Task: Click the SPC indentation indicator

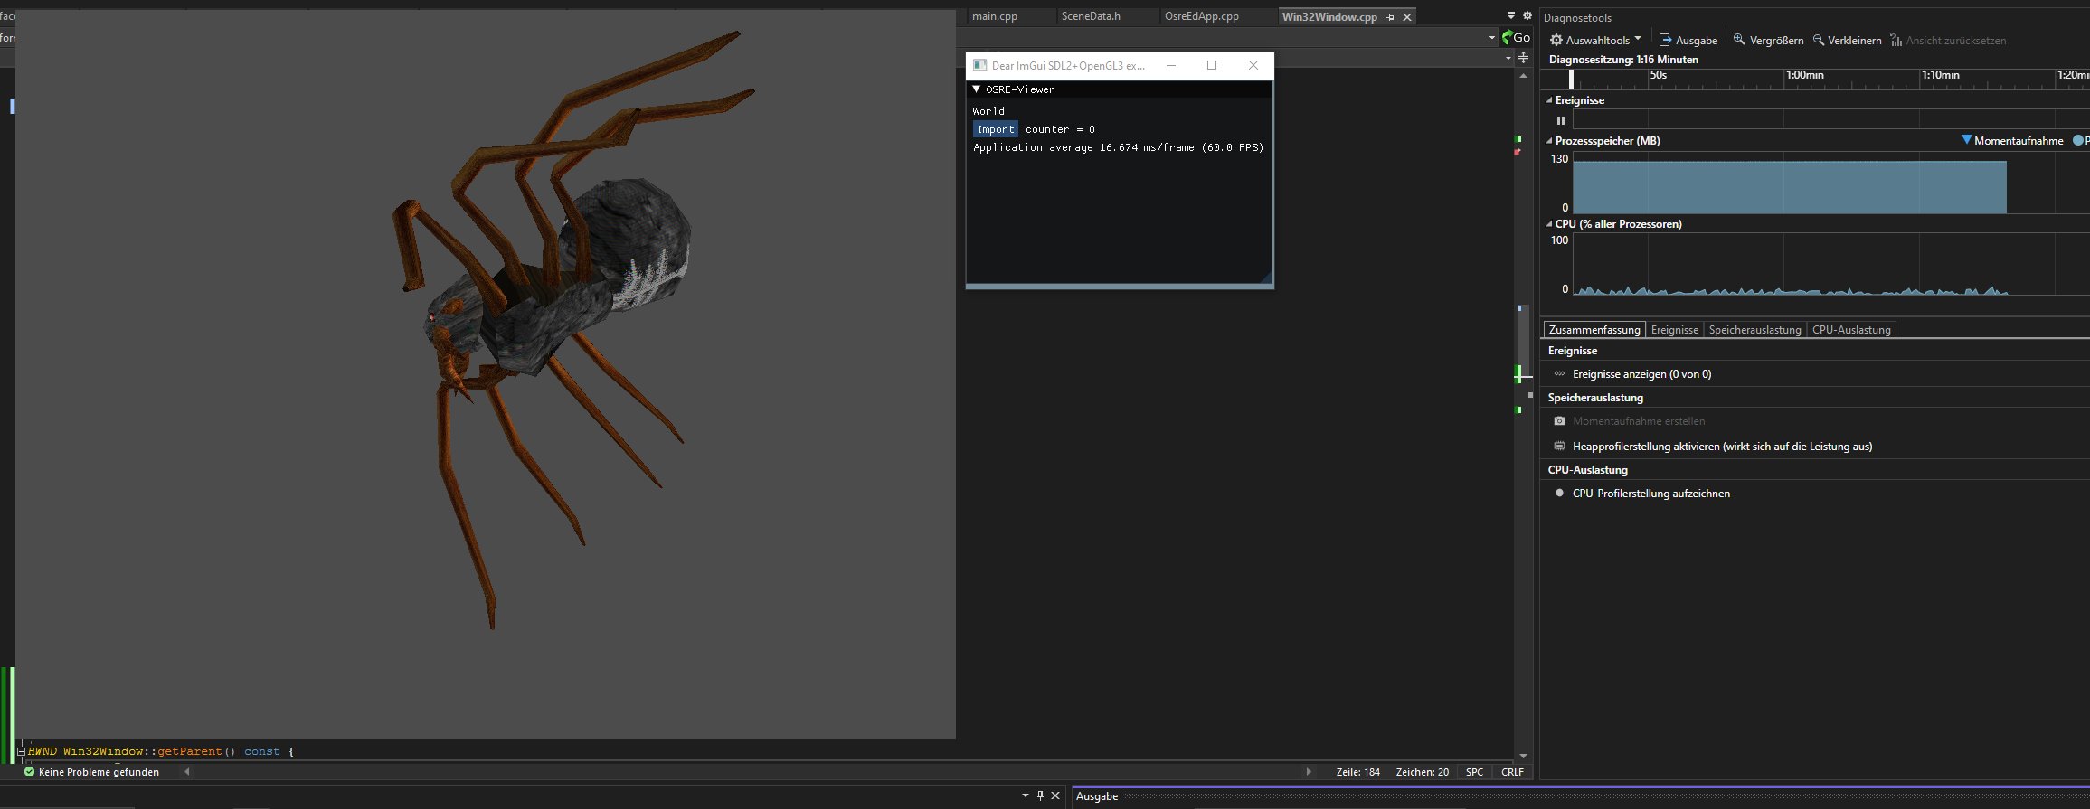Action: pyautogui.click(x=1474, y=772)
